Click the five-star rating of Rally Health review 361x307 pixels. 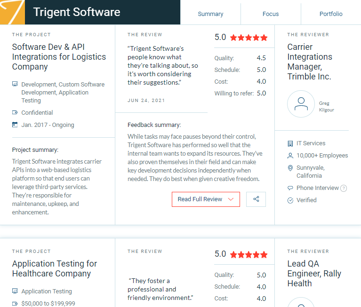249,254
